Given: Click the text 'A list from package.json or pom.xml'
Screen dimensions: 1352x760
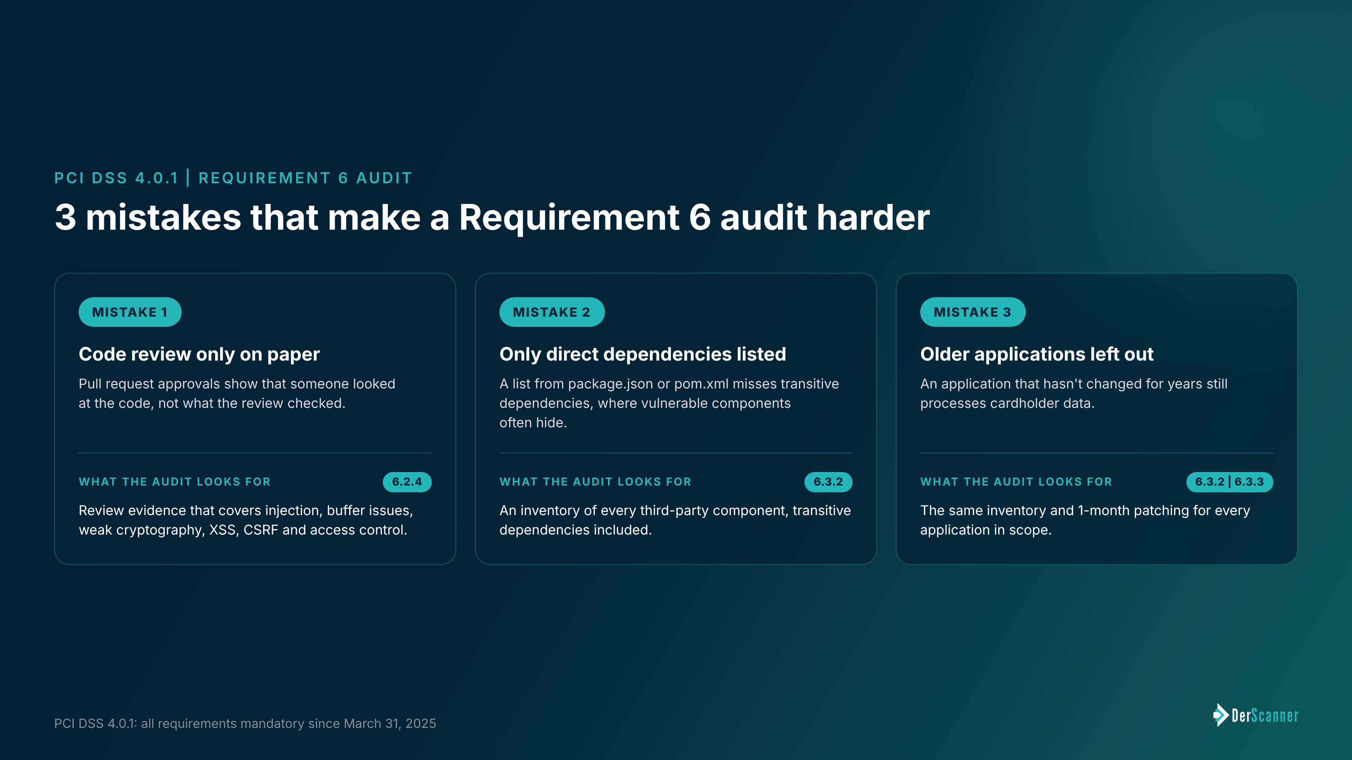Looking at the screenshot, I should [614, 384].
